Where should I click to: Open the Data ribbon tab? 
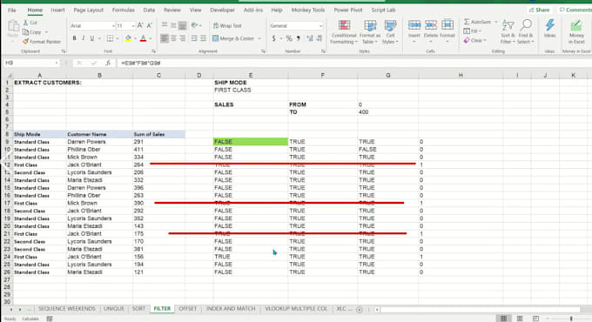[x=149, y=10]
